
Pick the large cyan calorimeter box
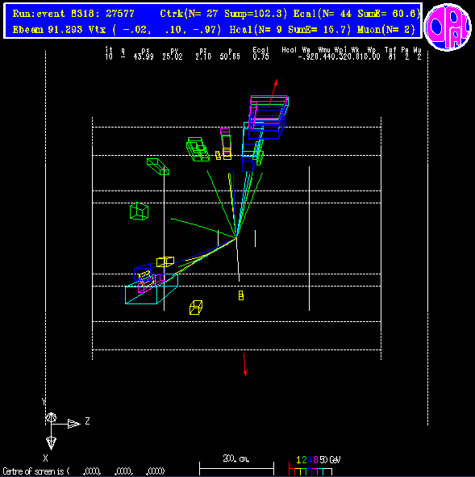pyautogui.click(x=152, y=289)
